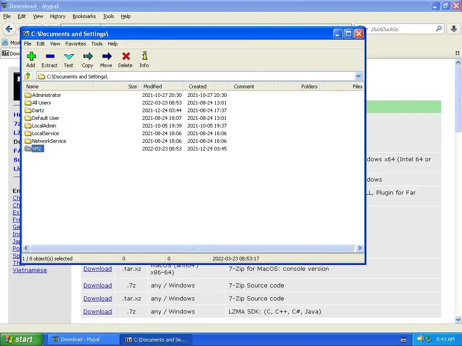Click the Administrator folder icon
This screenshot has height=346, width=462.
coord(28,95)
